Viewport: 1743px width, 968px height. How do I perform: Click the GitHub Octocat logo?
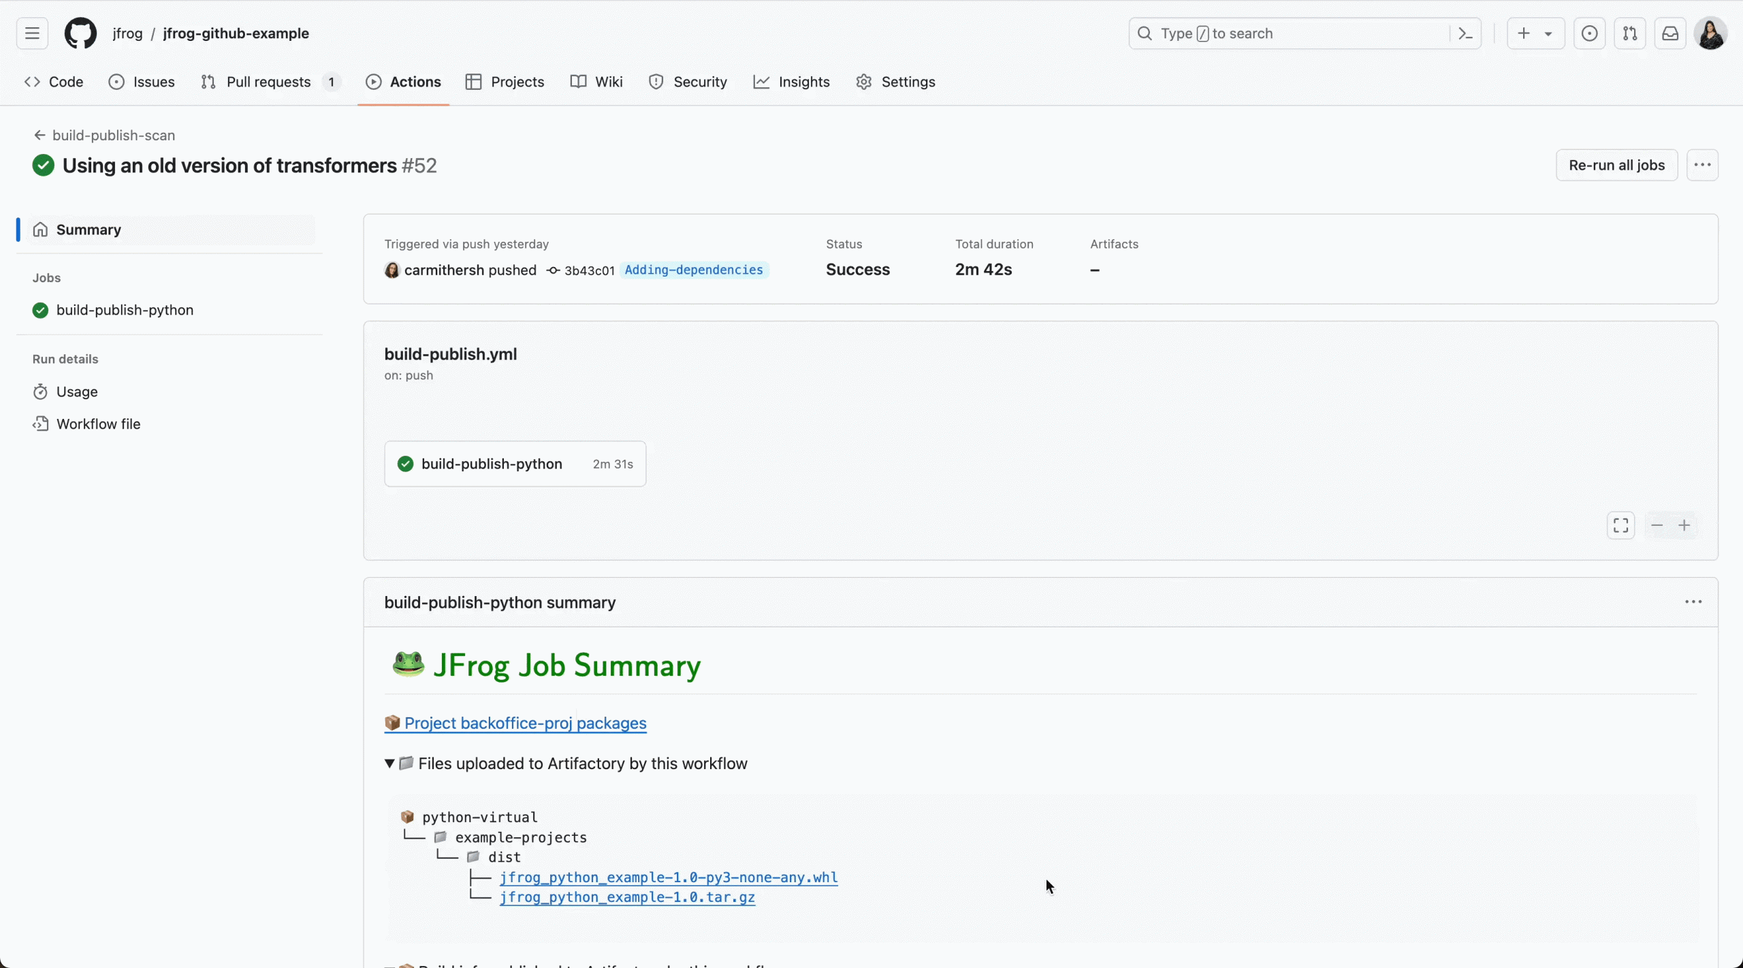[80, 33]
